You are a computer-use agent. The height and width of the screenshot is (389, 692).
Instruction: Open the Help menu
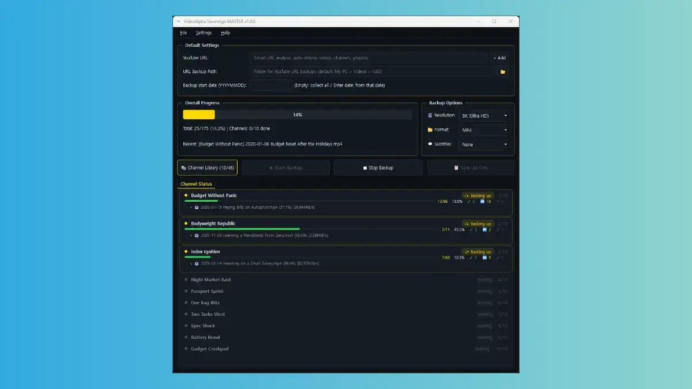coord(225,33)
